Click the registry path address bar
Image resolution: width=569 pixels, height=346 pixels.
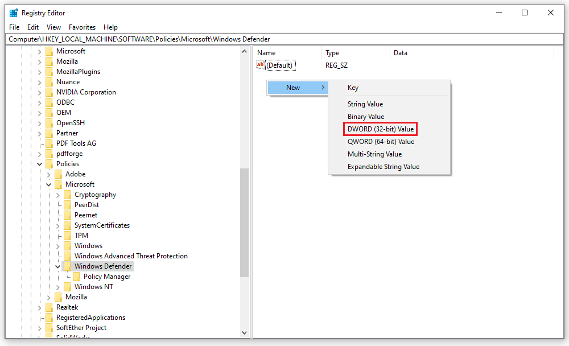point(284,39)
